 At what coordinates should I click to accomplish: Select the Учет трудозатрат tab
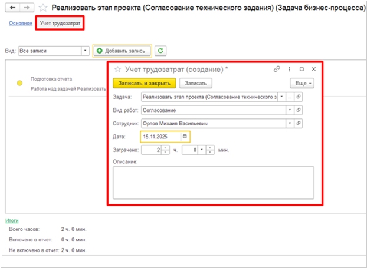(x=58, y=24)
